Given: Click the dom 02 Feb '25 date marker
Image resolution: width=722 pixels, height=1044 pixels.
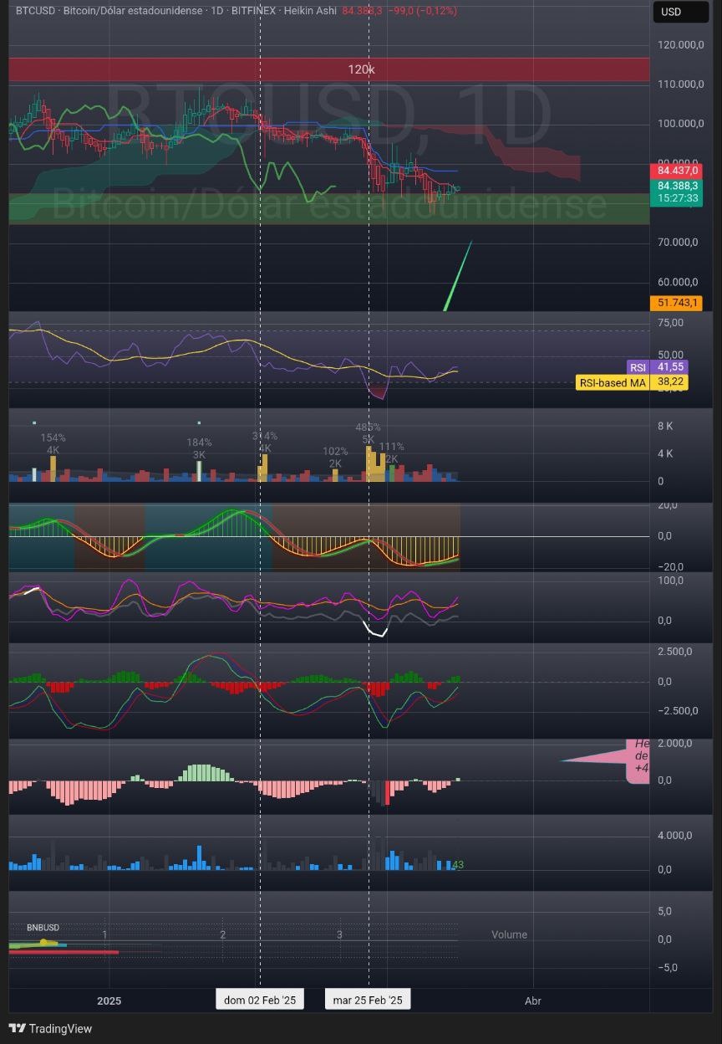Looking at the screenshot, I should (x=260, y=1000).
